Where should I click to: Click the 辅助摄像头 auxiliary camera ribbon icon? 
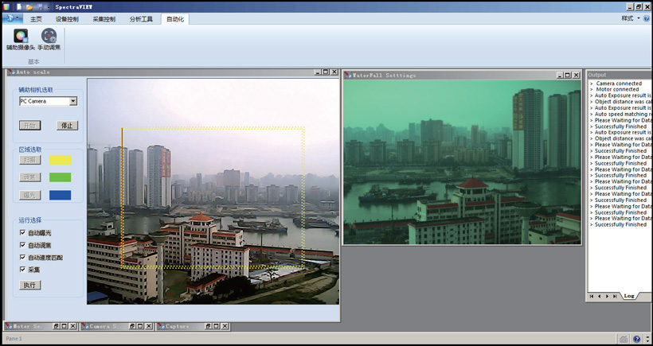tap(21, 37)
